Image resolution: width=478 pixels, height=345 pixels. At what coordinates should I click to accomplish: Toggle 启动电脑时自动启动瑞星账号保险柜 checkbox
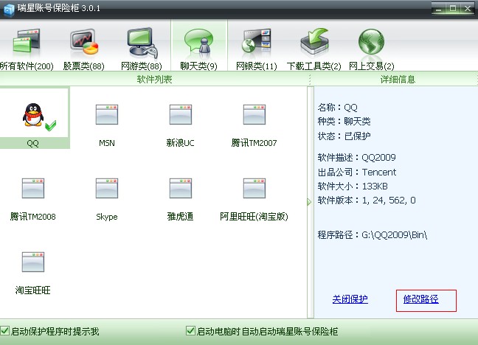point(190,331)
